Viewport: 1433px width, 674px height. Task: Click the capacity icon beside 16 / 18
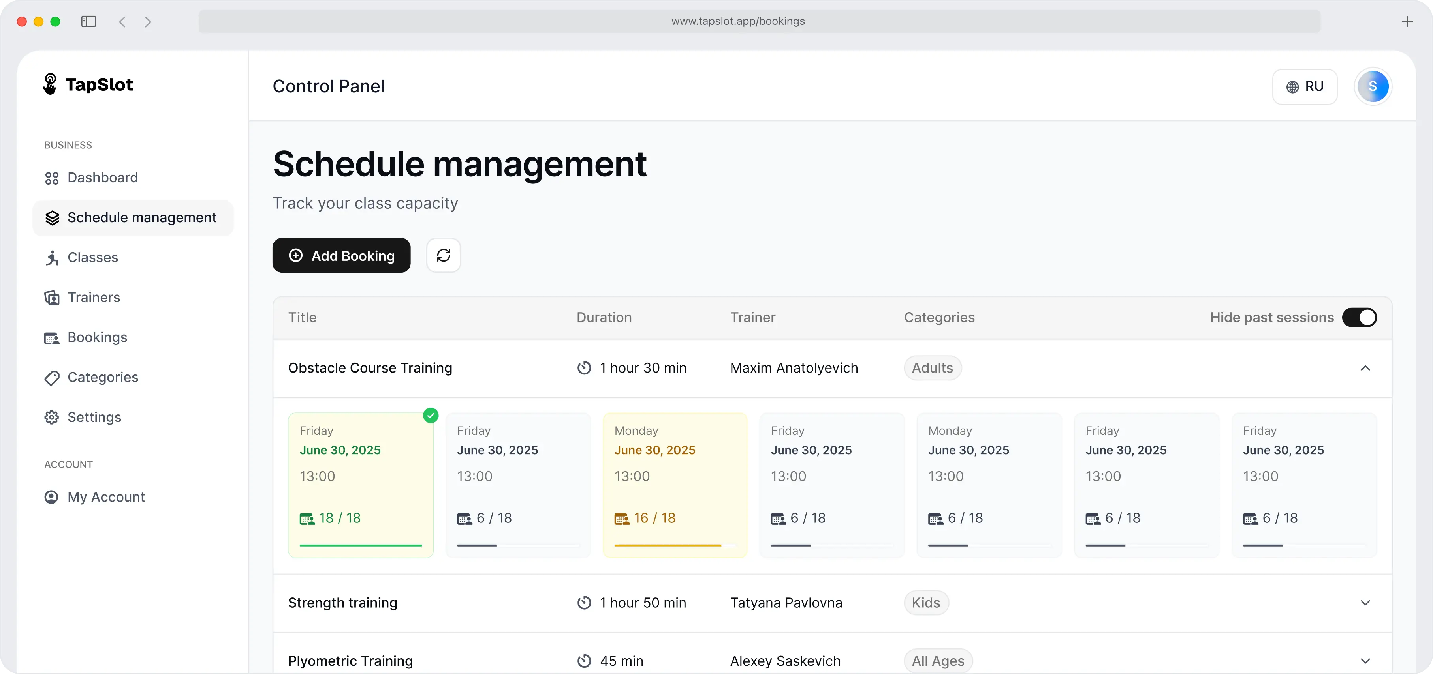pos(622,519)
